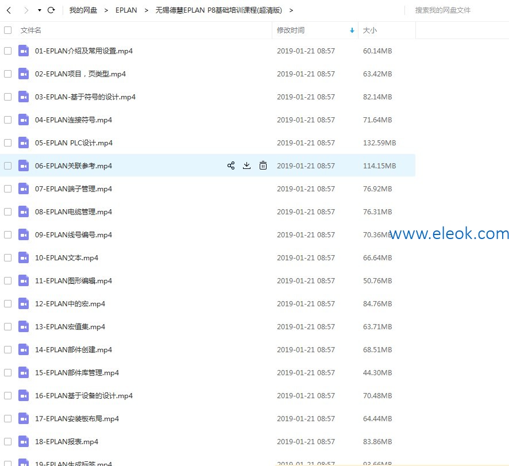
Task: Click video icon of 01-EPLAN介绍及常用设置.mp4
Action: [x=24, y=51]
